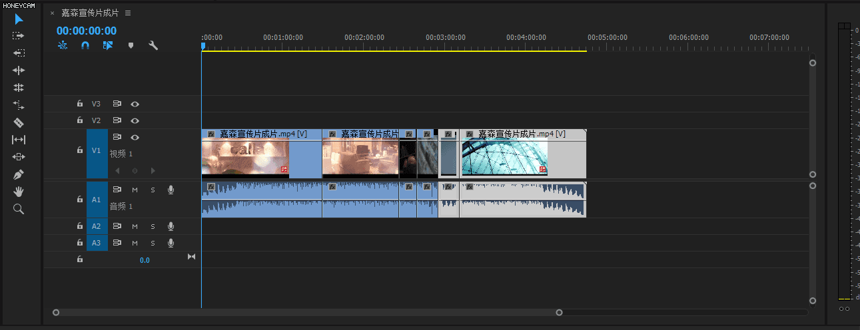Toggle lock on track A2
860x330 pixels.
coord(79,226)
